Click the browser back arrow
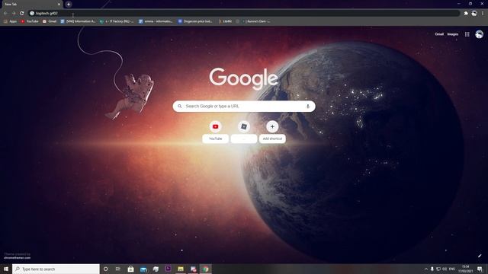Viewport: 488px width, 274px height. 5,14
